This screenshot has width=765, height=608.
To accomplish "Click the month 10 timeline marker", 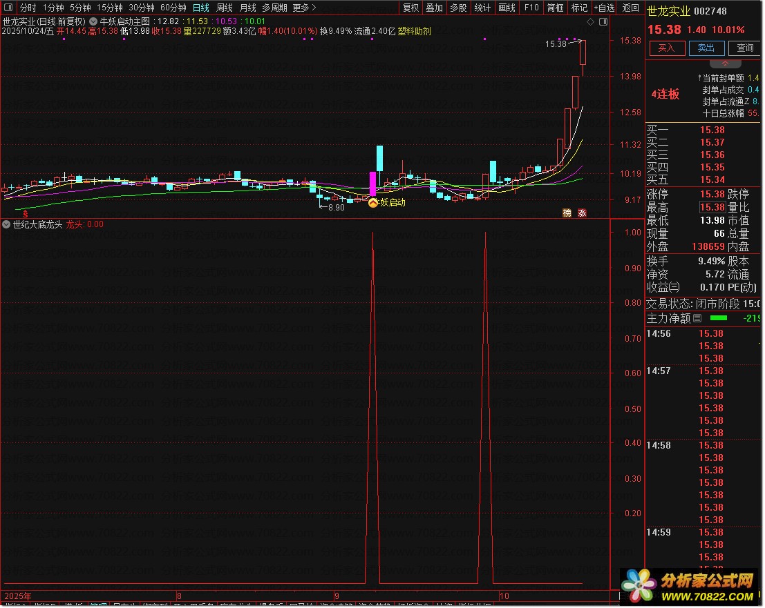I will pyautogui.click(x=504, y=596).
